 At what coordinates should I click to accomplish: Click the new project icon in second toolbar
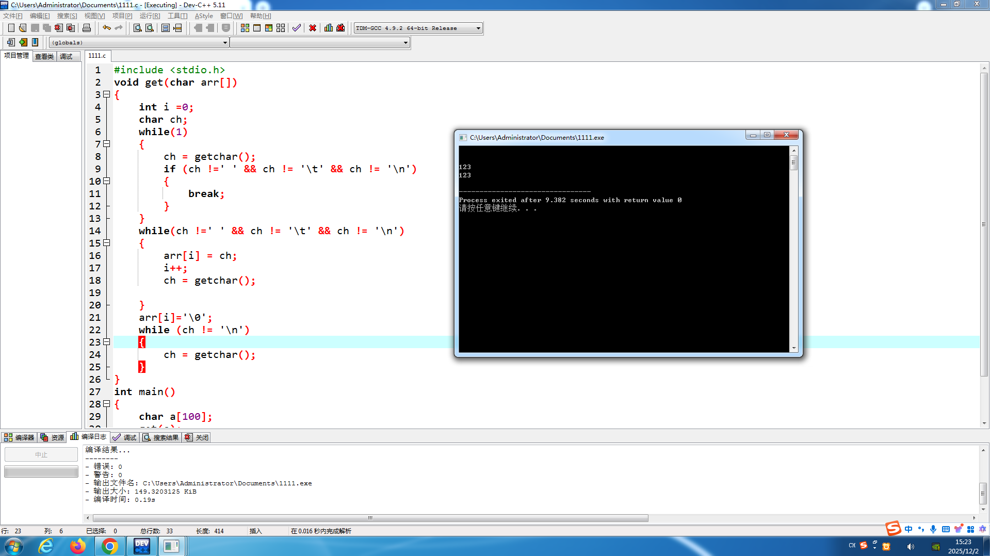click(x=11, y=42)
